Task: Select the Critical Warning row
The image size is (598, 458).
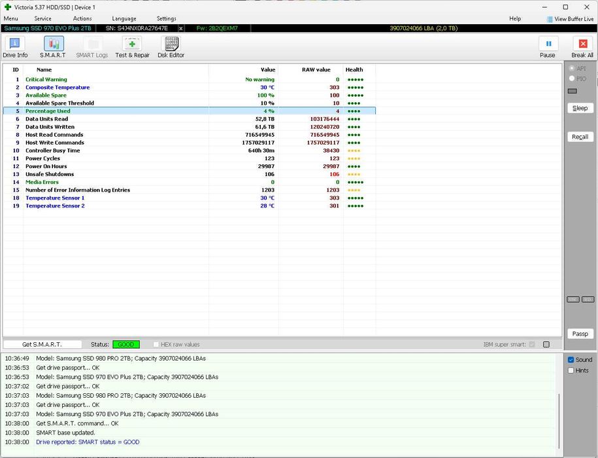Action: coord(189,79)
